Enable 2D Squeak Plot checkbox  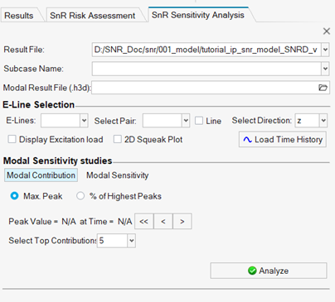pyautogui.click(x=118, y=139)
